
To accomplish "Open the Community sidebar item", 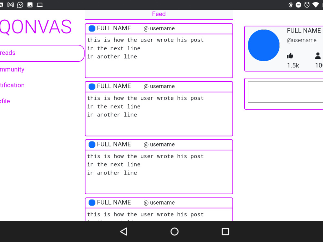I will point(12,69).
